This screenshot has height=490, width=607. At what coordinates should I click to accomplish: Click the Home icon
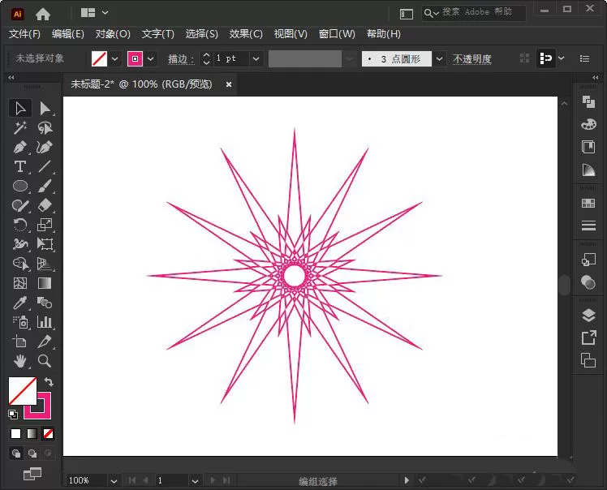[x=42, y=15]
